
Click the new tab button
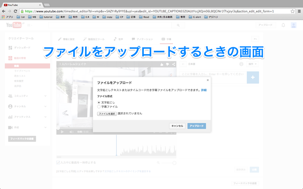point(47,5)
